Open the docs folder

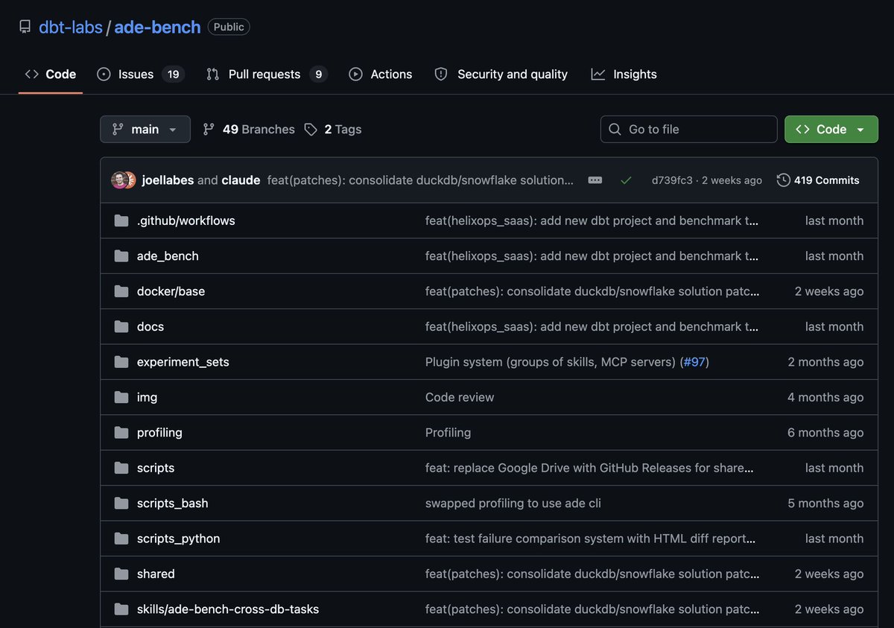150,326
